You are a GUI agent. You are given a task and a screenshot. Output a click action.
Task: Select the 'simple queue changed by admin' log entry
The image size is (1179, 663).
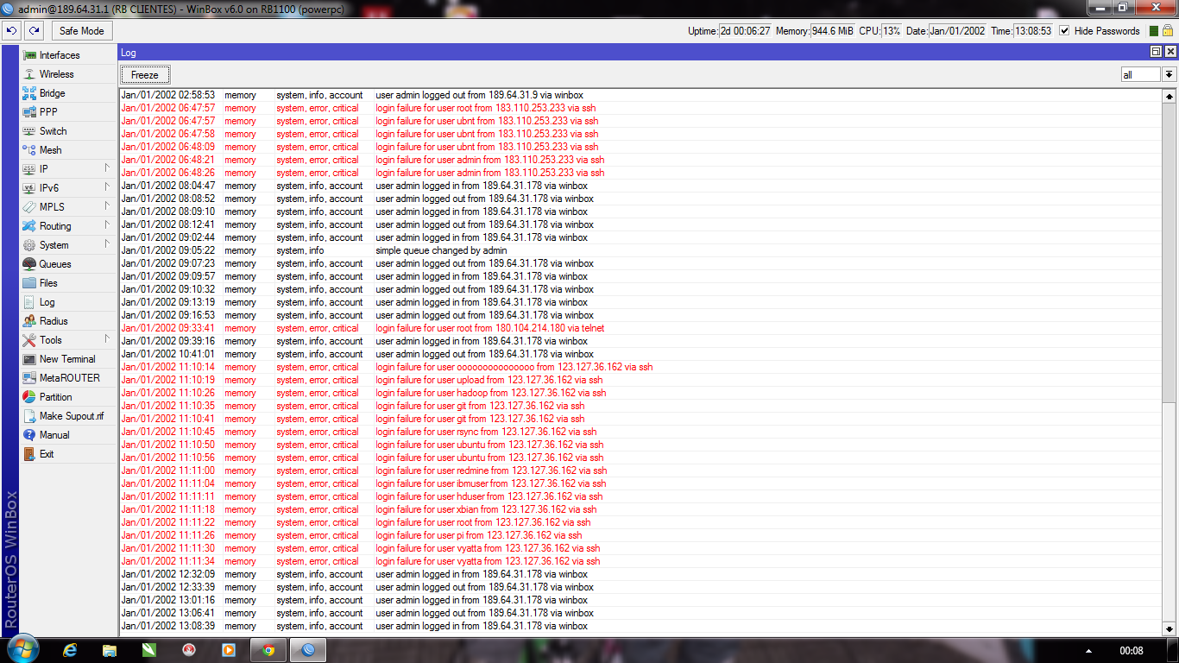(x=640, y=250)
